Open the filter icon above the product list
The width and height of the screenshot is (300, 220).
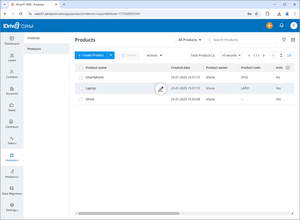[284, 40]
